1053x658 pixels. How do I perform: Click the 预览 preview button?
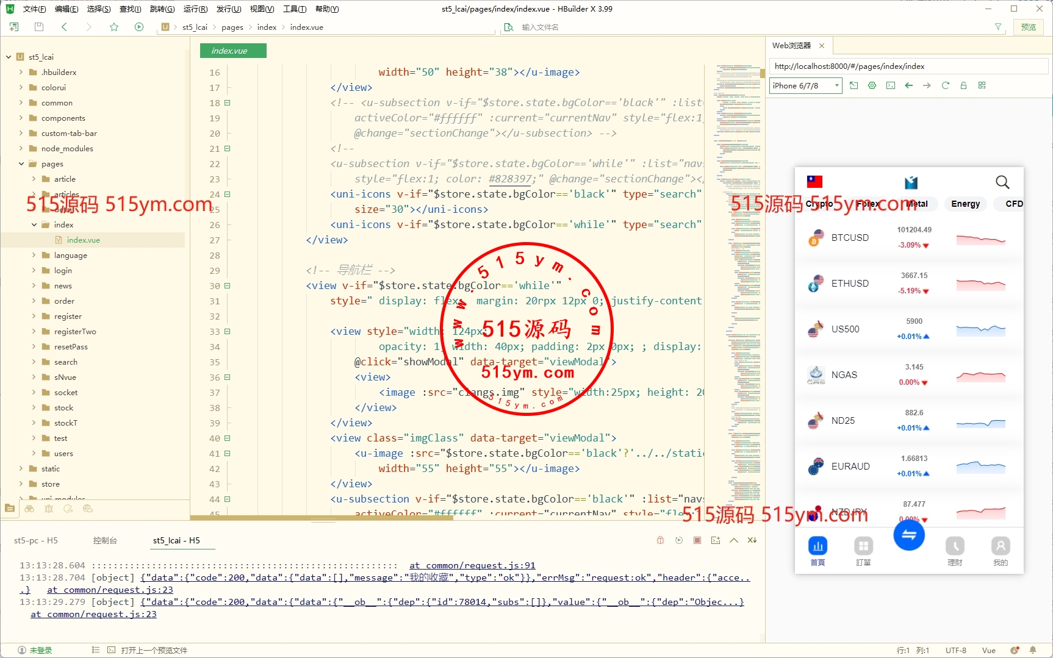click(x=1029, y=27)
